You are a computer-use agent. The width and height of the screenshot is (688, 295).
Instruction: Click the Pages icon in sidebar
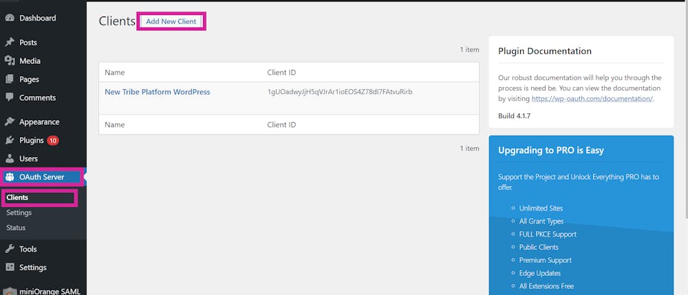click(x=10, y=79)
